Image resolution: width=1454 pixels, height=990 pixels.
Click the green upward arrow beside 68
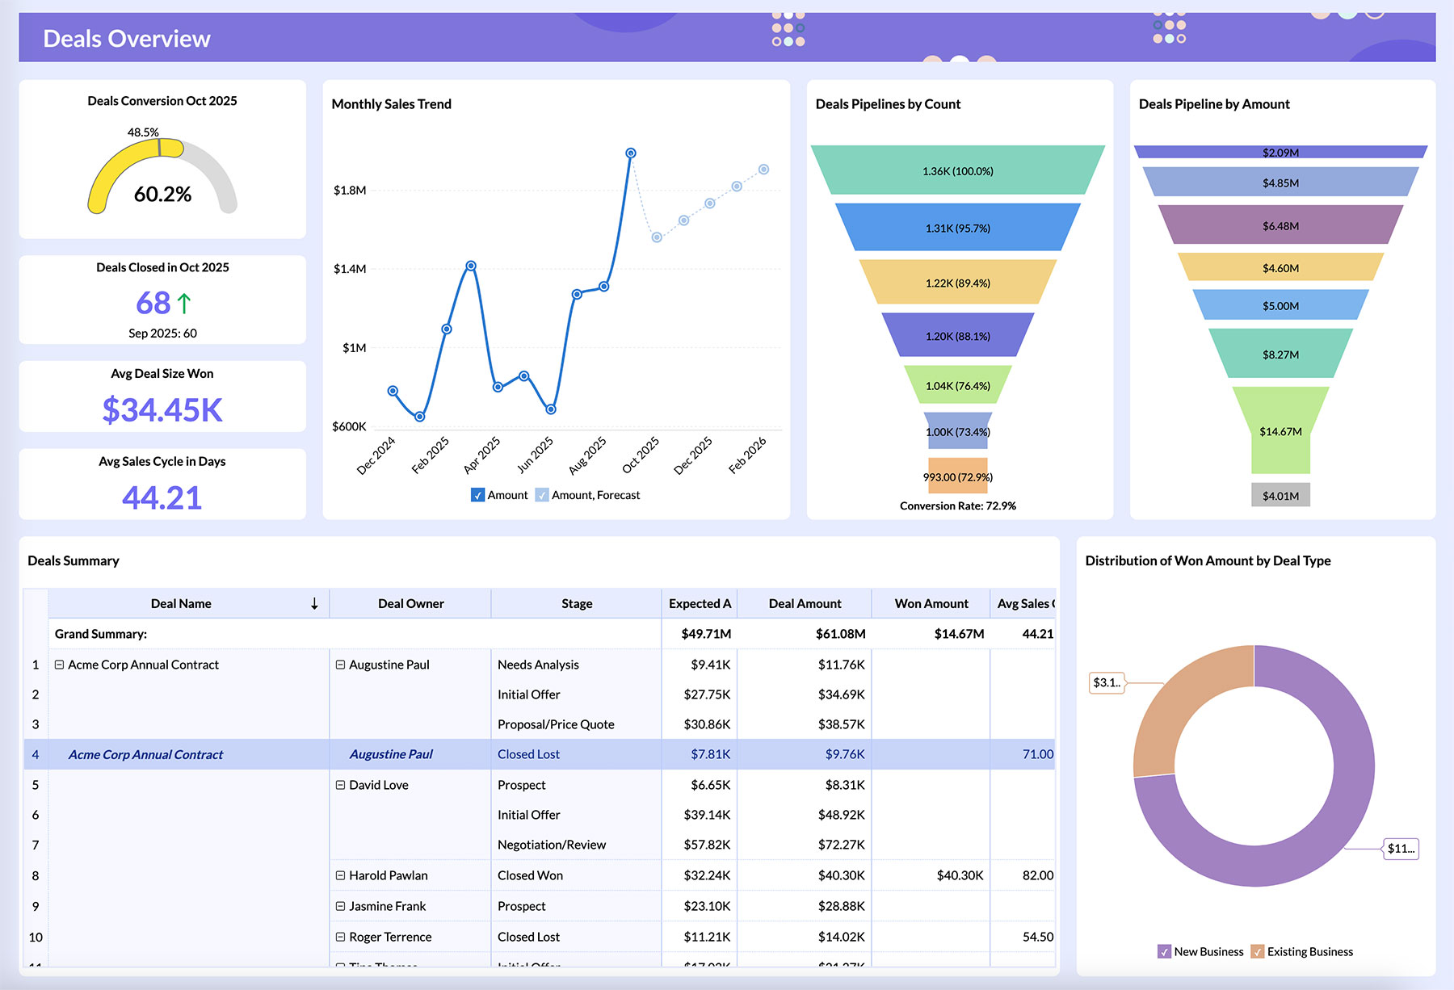pyautogui.click(x=184, y=301)
